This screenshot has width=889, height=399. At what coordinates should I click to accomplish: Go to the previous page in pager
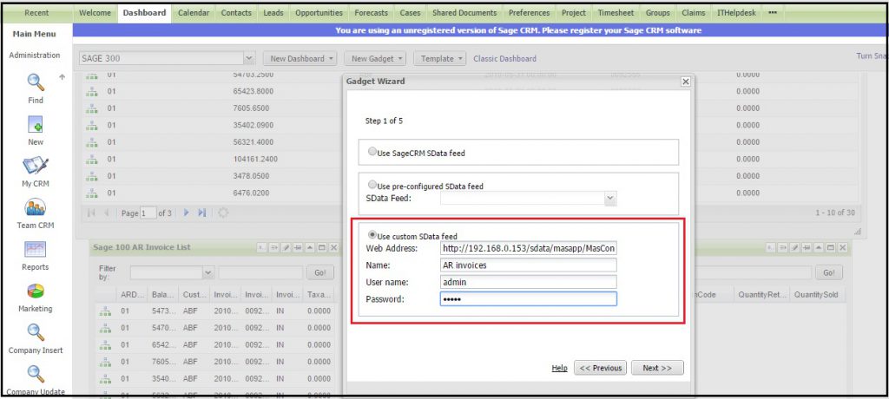[106, 213]
